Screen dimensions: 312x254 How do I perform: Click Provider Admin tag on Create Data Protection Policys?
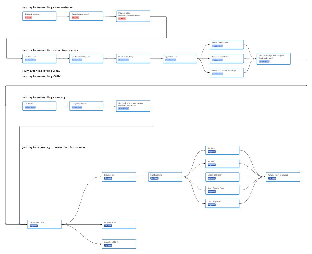coord(217,74)
